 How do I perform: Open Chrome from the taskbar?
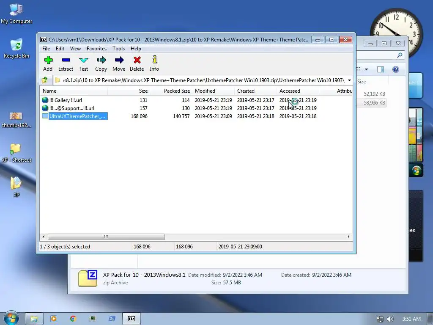pyautogui.click(x=73, y=319)
